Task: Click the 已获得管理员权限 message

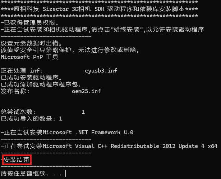Action: coord(30,23)
